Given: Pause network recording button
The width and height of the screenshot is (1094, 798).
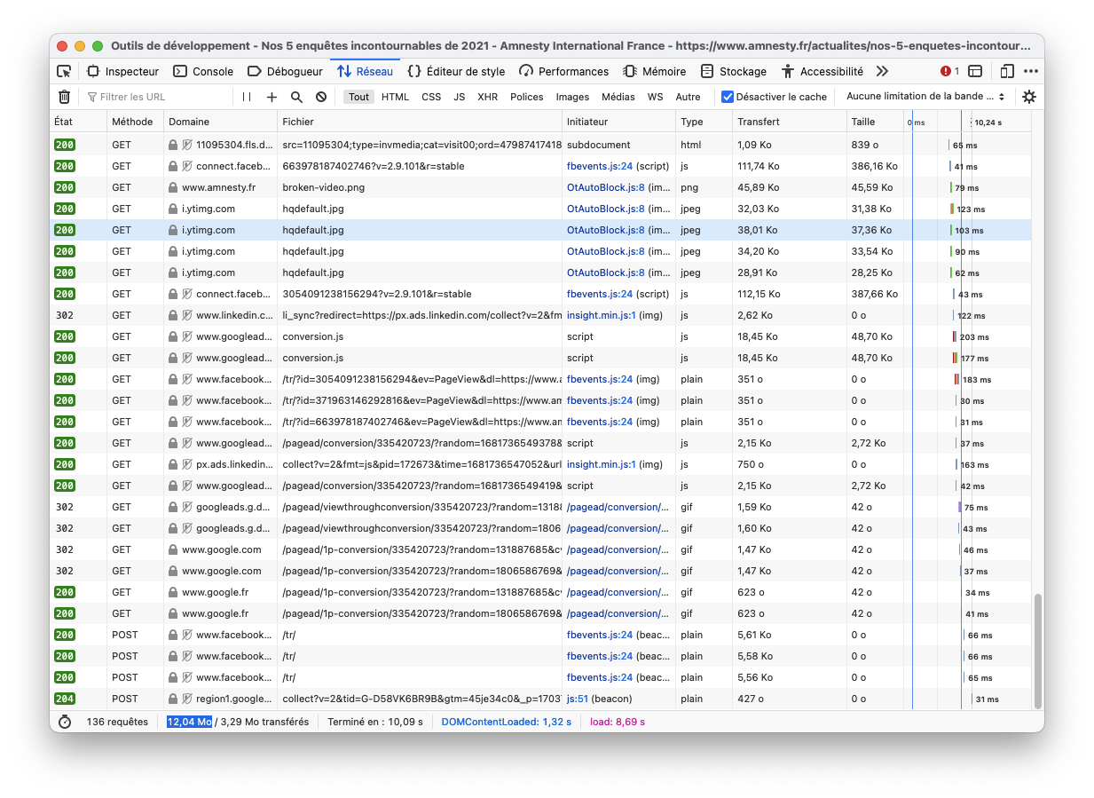Looking at the screenshot, I should pos(247,97).
